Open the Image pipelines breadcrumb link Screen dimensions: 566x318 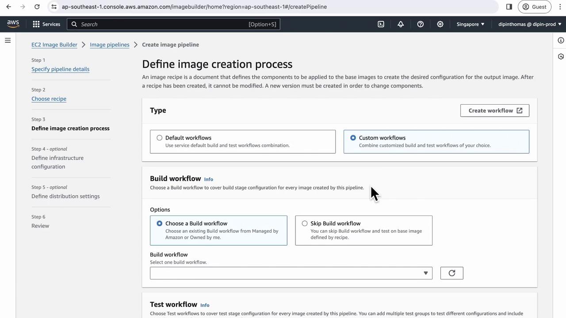tap(110, 45)
